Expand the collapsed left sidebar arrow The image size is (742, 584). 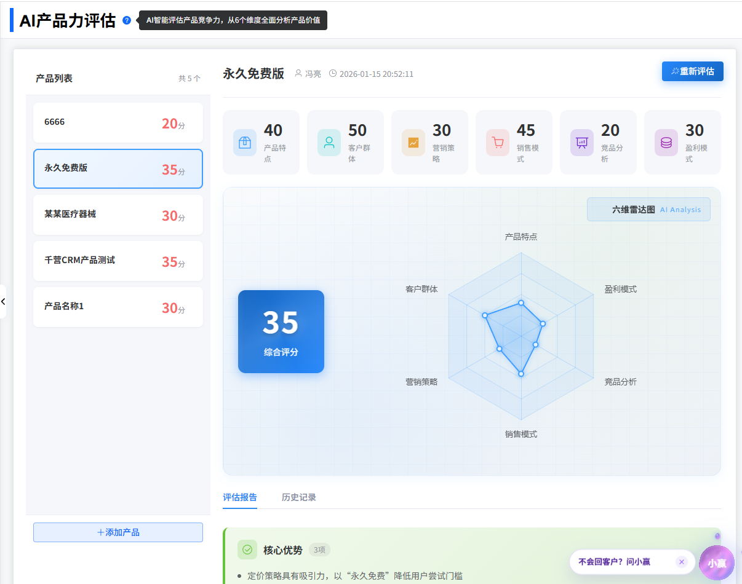click(3, 301)
